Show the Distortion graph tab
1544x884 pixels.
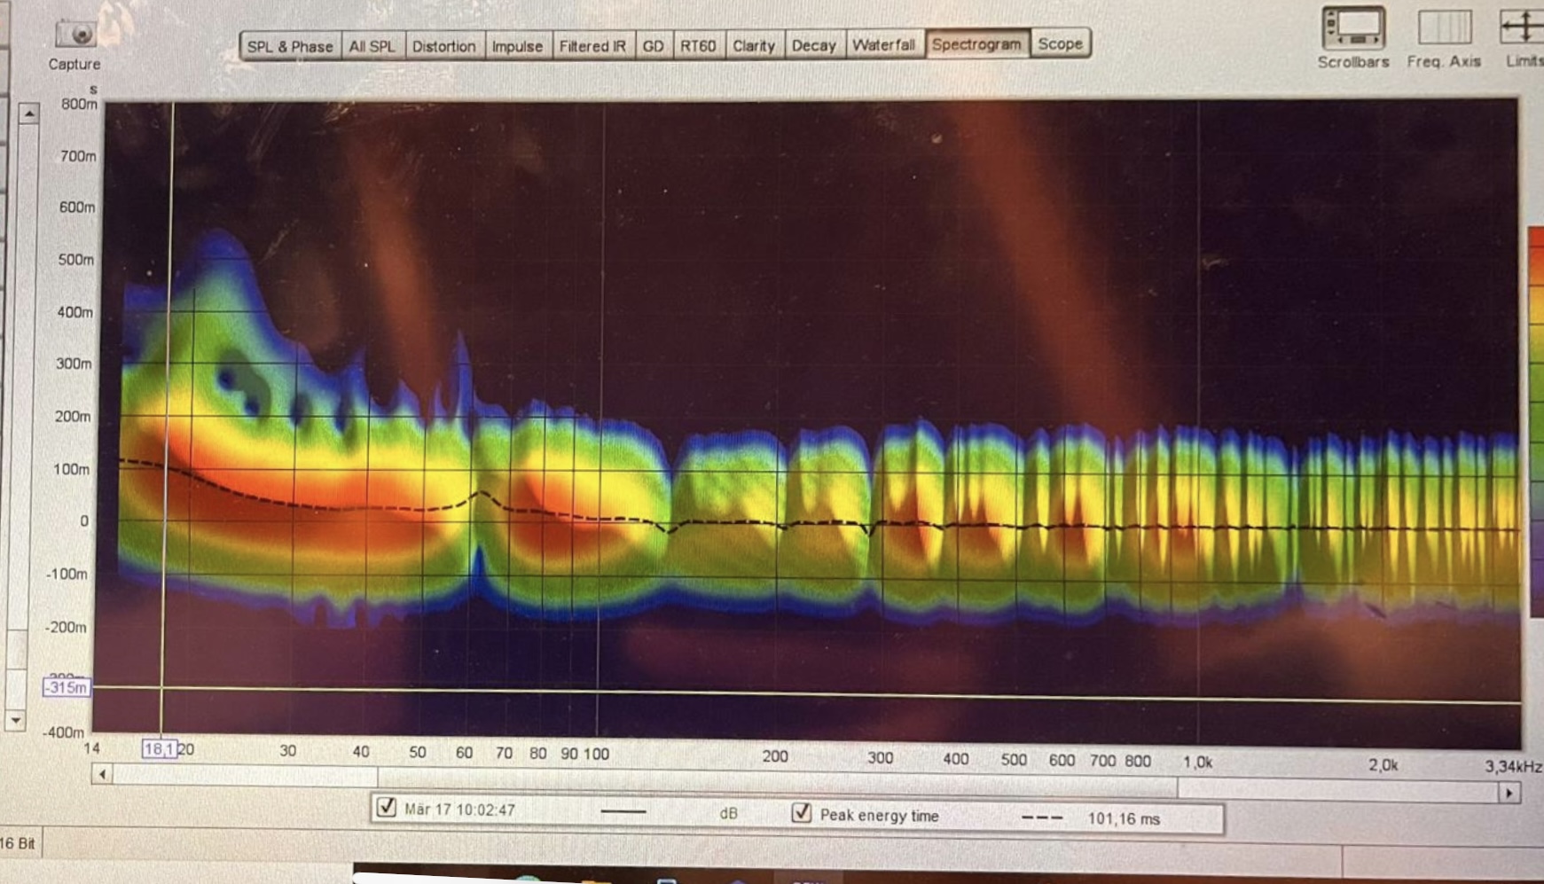click(x=443, y=46)
